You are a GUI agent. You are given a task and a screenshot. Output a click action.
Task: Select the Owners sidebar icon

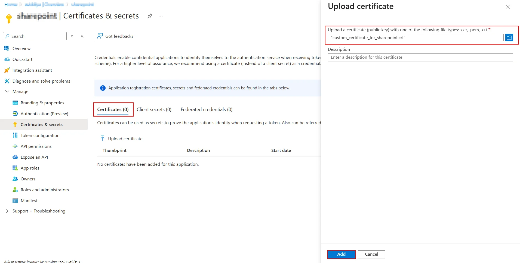point(15,179)
